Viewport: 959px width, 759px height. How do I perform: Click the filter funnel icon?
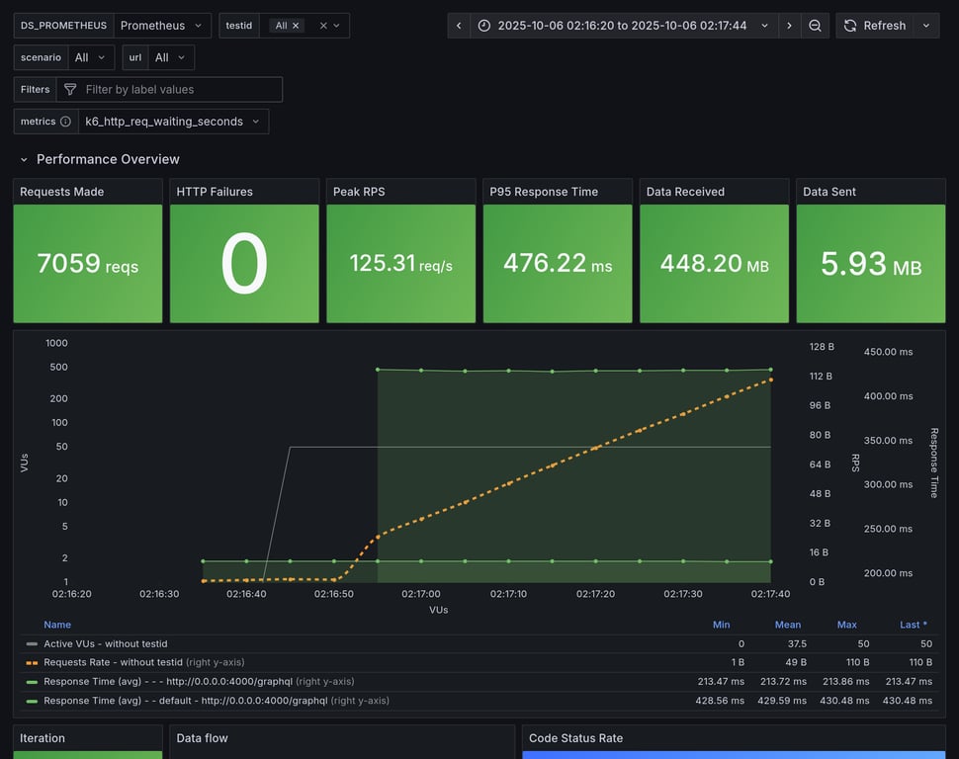[70, 90]
